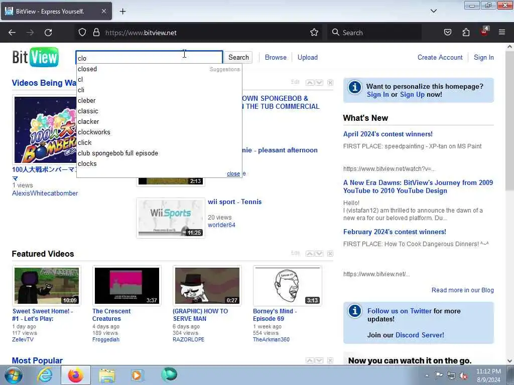Close the BitView browser tab
Viewport: 514px width, 385px height.
tap(103, 11)
